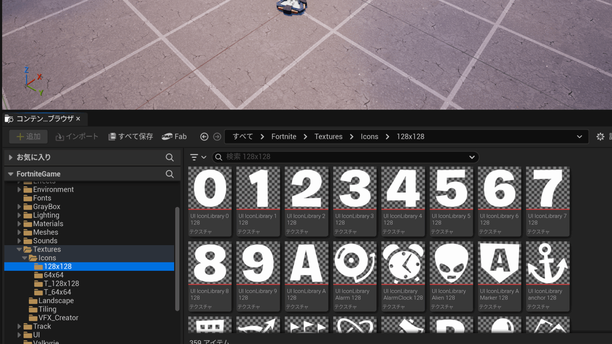Open the saved searches dropdown arrow

(x=472, y=157)
